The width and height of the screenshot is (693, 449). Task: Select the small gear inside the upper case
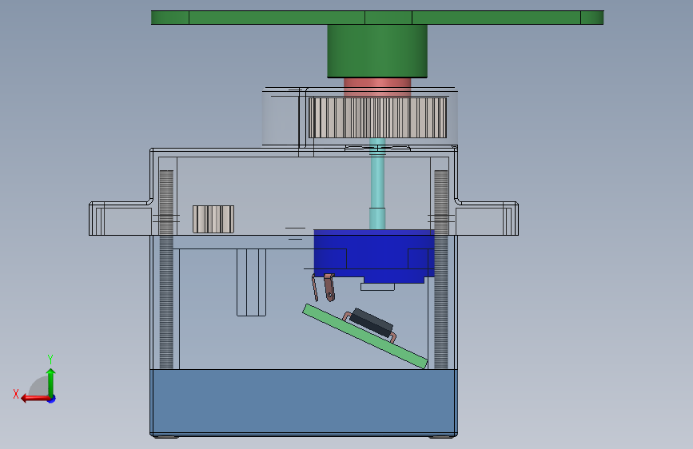[x=213, y=219]
